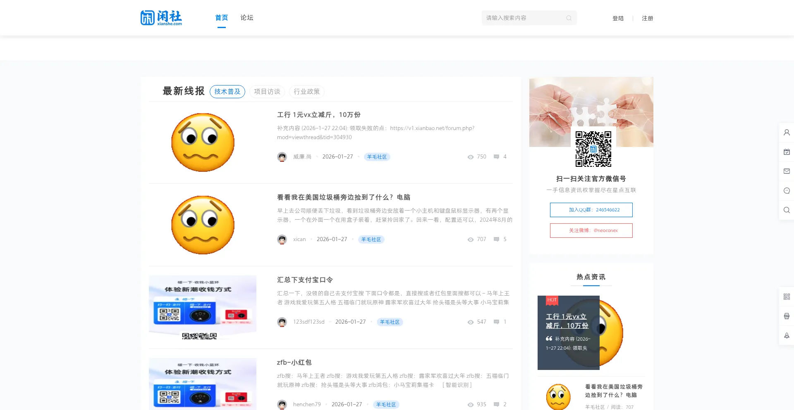Select the 技术普及 tab
The width and height of the screenshot is (794, 410).
click(227, 92)
